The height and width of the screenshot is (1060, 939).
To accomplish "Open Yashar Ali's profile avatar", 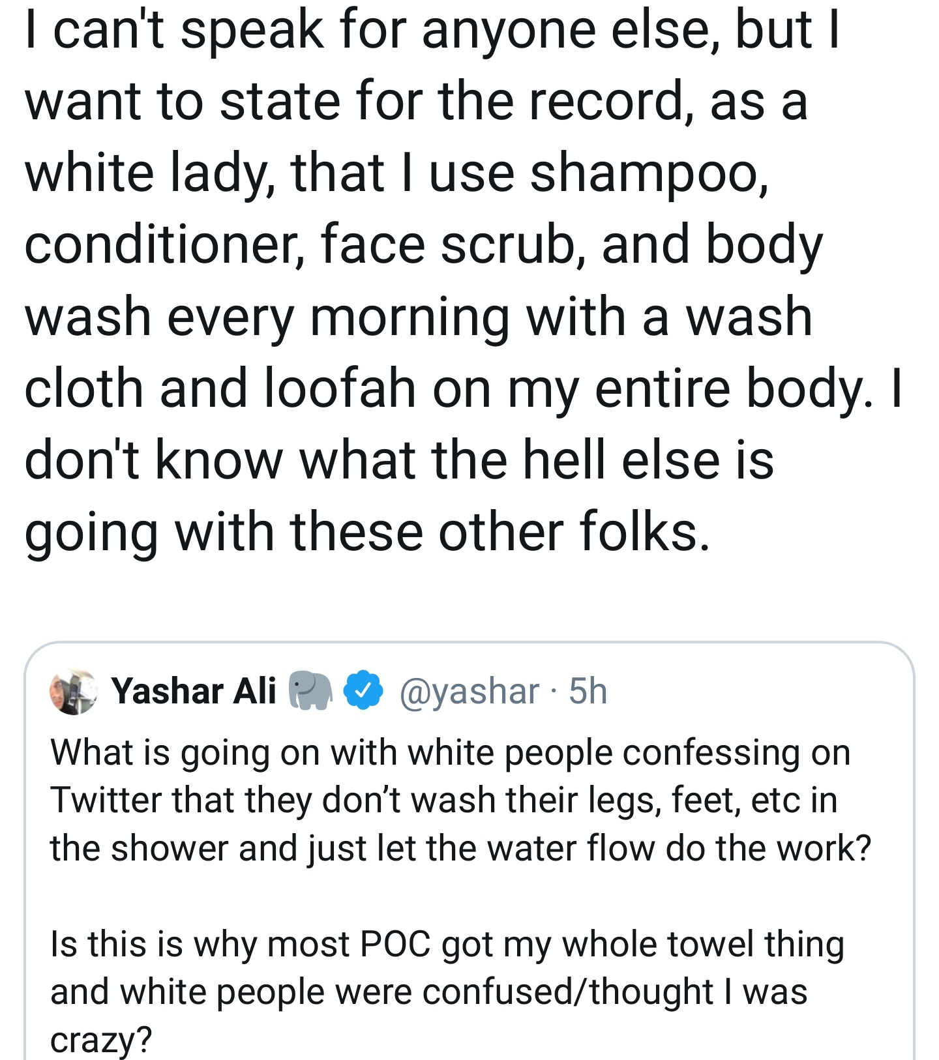I will pyautogui.click(x=74, y=691).
